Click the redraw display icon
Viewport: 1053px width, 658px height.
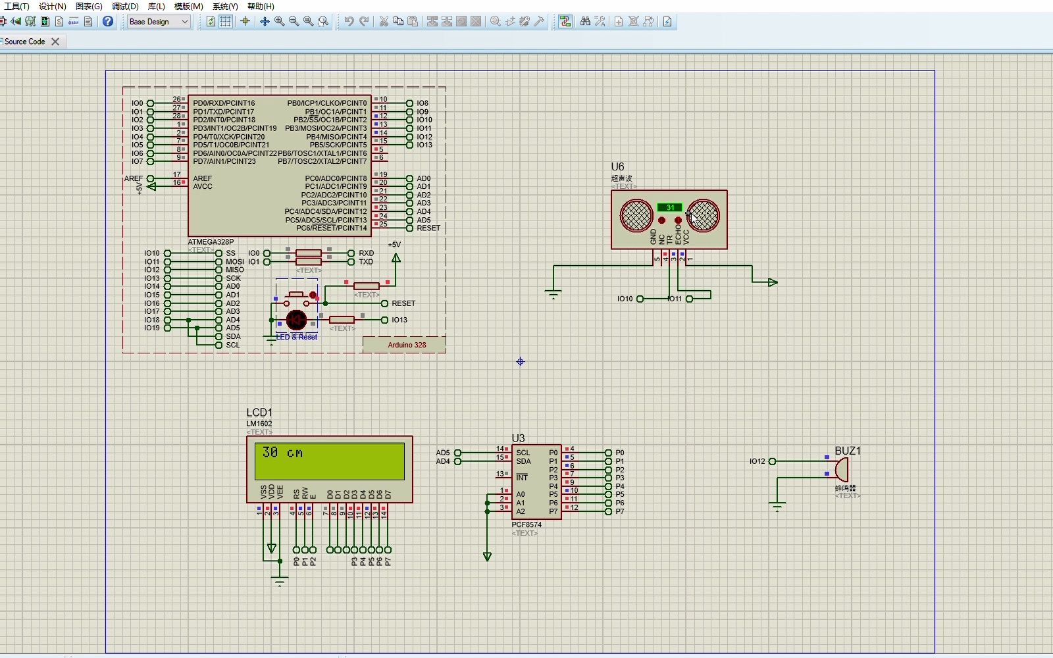211,22
